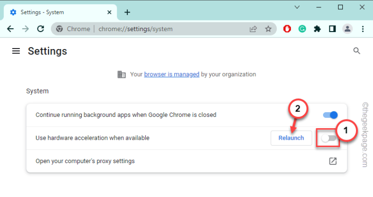Open the Grammarly extension icon

(x=302, y=29)
